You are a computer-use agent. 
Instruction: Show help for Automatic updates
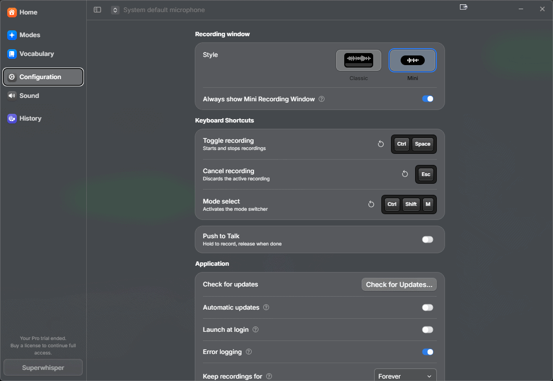(266, 307)
